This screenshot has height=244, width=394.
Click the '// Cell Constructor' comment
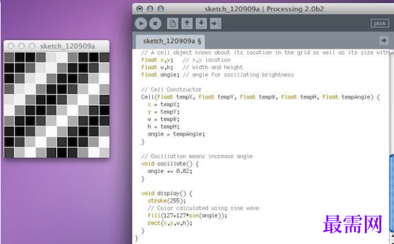(x=171, y=89)
